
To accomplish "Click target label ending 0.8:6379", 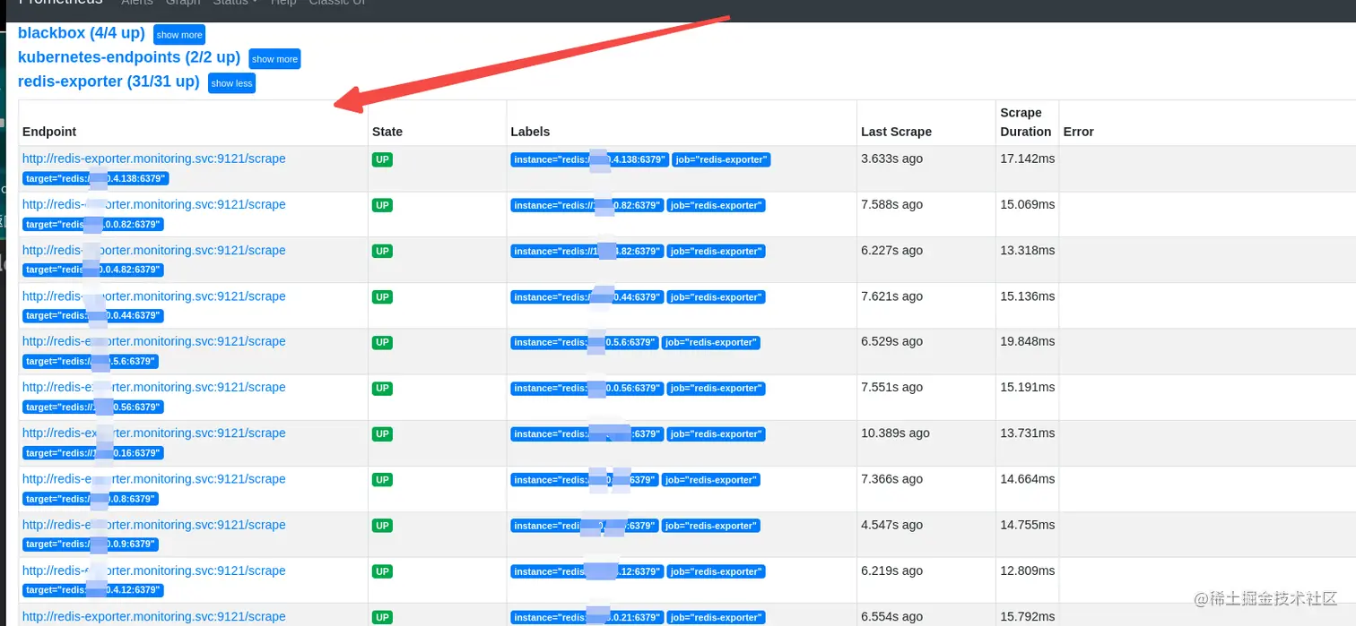I will (91, 499).
